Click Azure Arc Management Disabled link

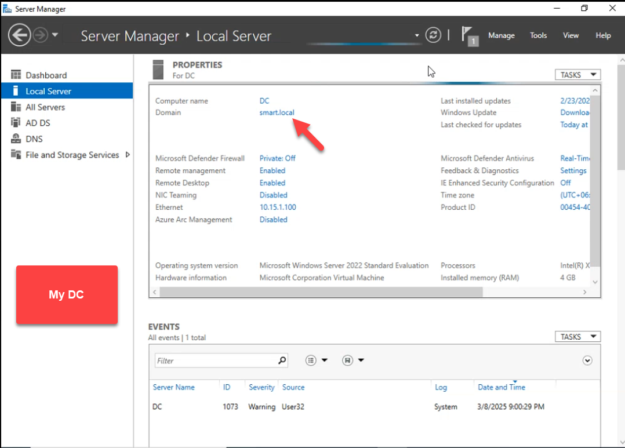point(274,220)
